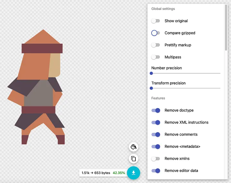Switch off Remove <metadata> option
Viewport: 231px width, 183px height.
point(156,147)
